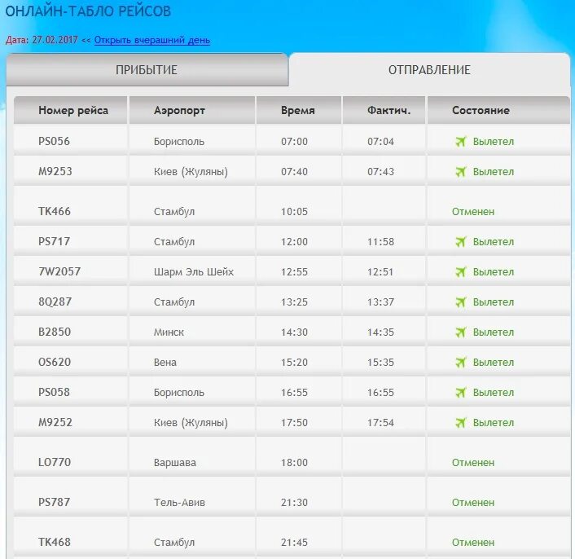Select flight number M9252
Viewport: 575px width, 559px height.
tap(55, 422)
